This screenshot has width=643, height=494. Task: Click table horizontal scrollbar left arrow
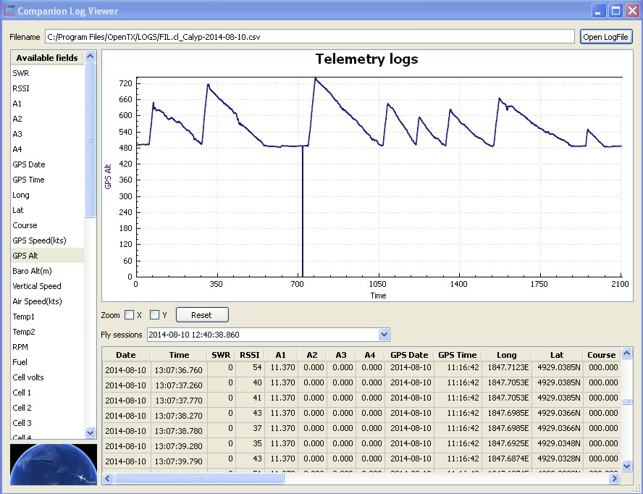pyautogui.click(x=108, y=479)
